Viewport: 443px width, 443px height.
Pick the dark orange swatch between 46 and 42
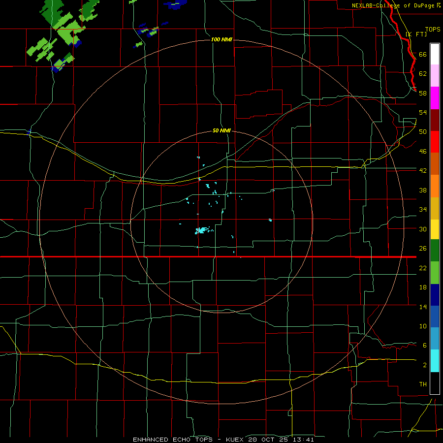[435, 163]
